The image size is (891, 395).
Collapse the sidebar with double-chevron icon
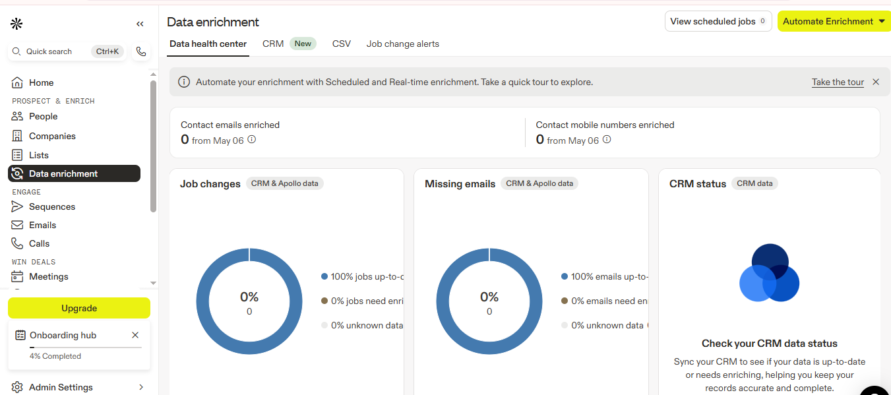point(140,24)
